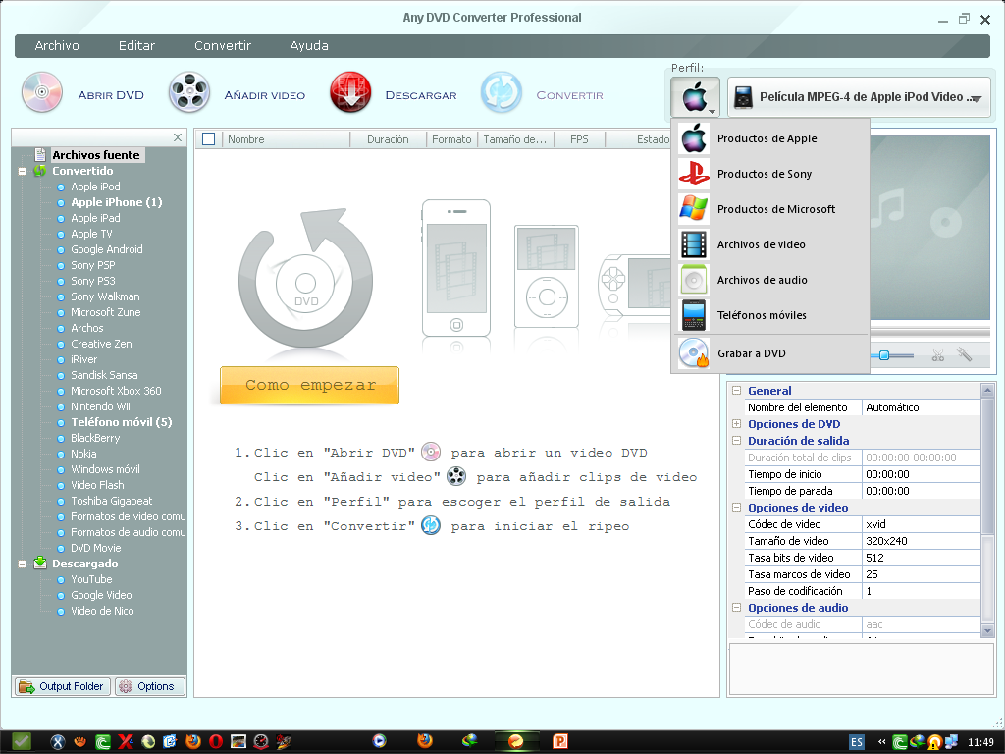Click properties panel scrollbar up arrow
1005x754 pixels.
tap(987, 390)
